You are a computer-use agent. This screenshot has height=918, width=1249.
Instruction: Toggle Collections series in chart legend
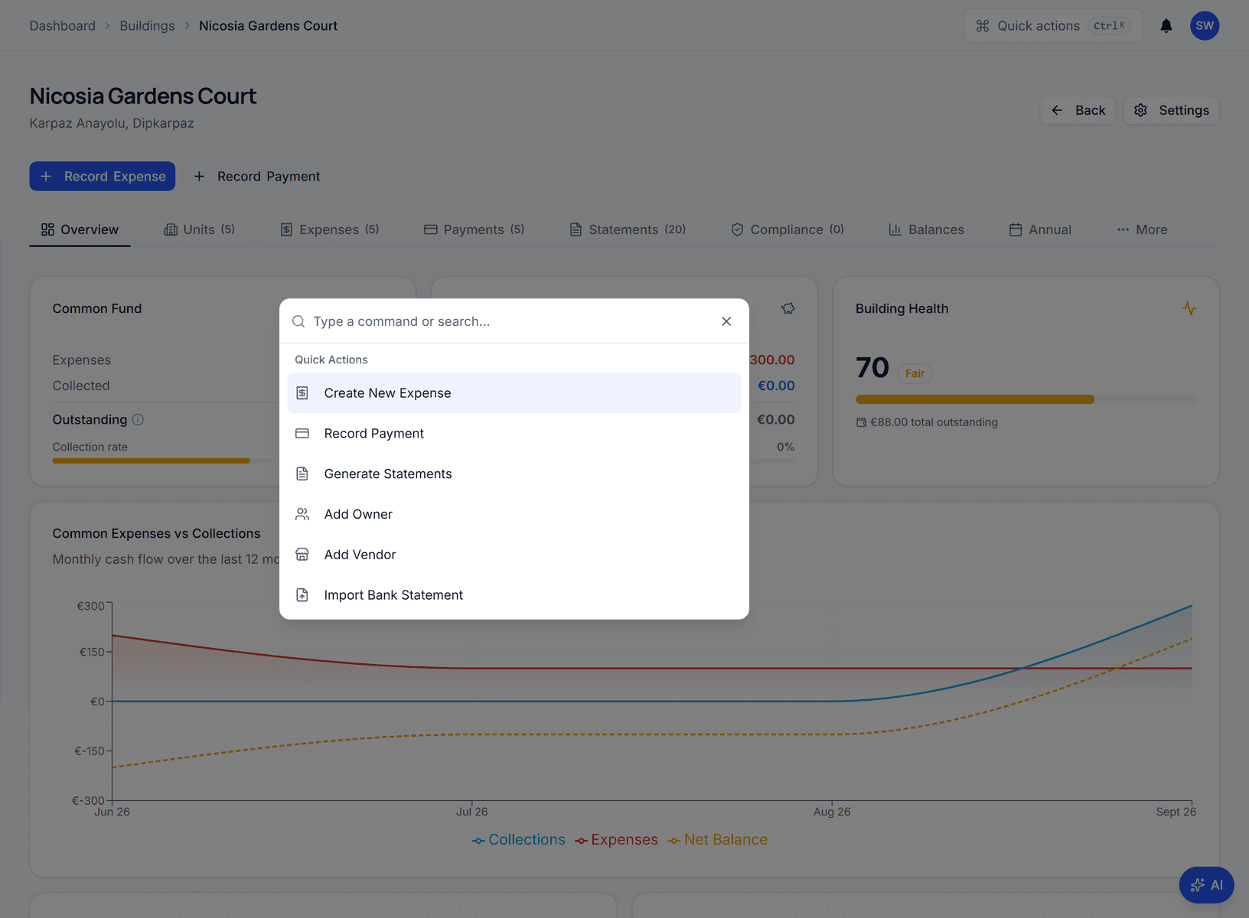pyautogui.click(x=519, y=840)
